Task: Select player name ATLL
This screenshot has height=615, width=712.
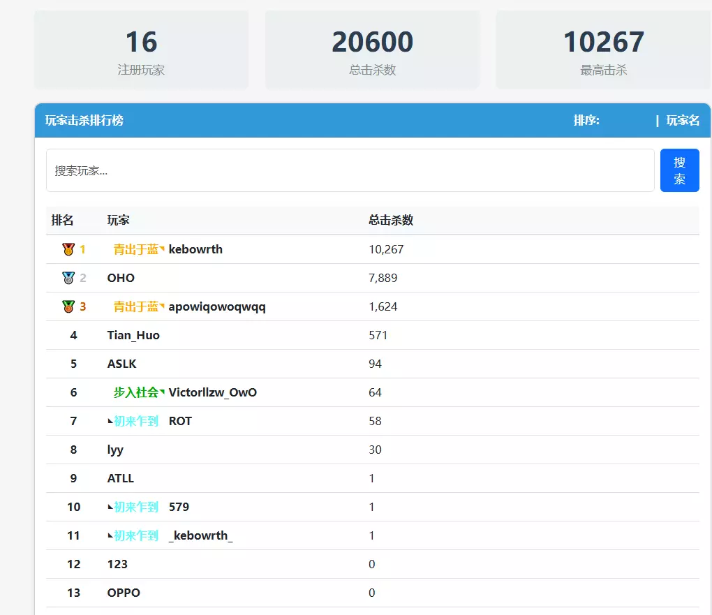Action: (120, 478)
